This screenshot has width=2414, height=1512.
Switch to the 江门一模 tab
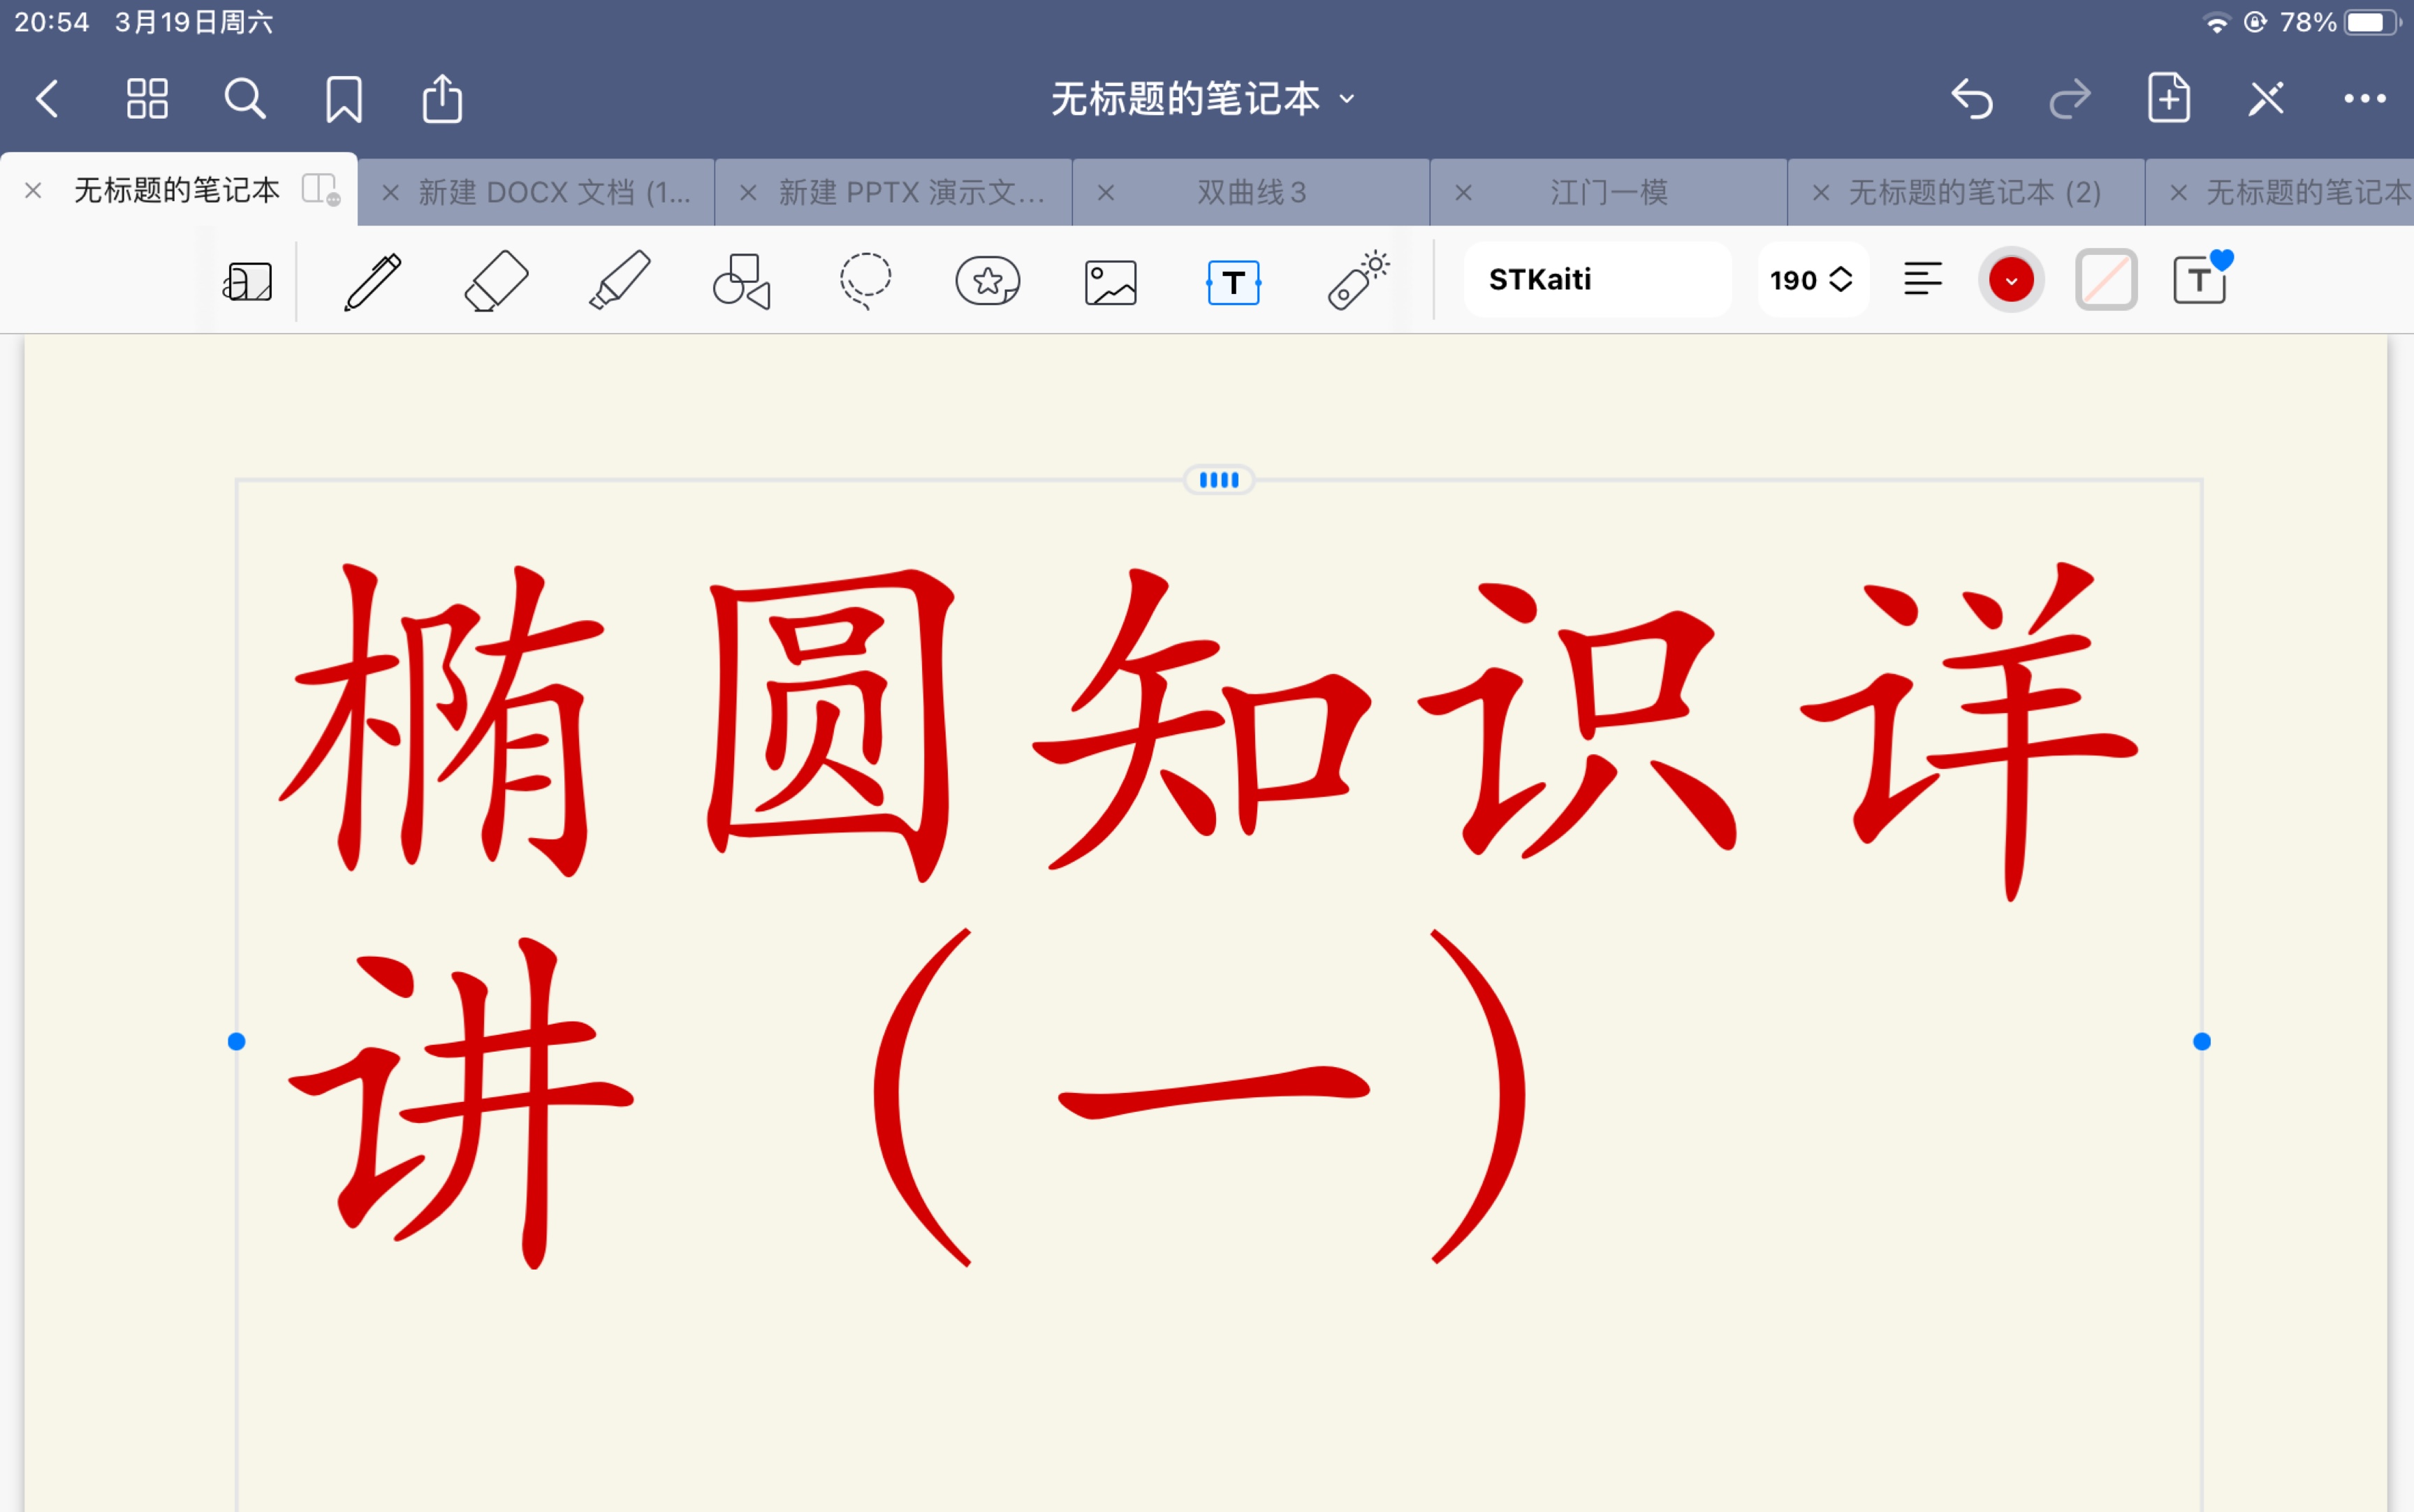(1609, 192)
